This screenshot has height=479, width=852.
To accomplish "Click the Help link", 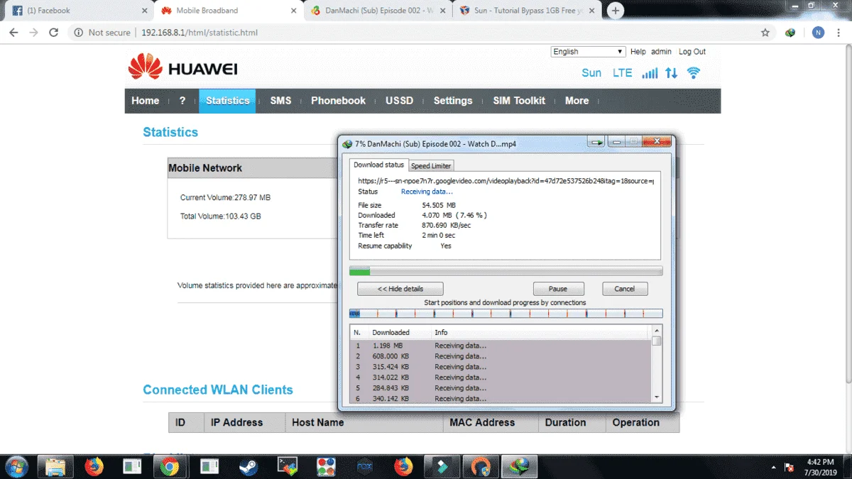I will (x=638, y=52).
